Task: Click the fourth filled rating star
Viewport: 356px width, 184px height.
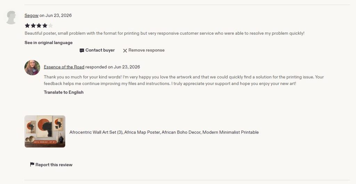Action: pos(45,26)
